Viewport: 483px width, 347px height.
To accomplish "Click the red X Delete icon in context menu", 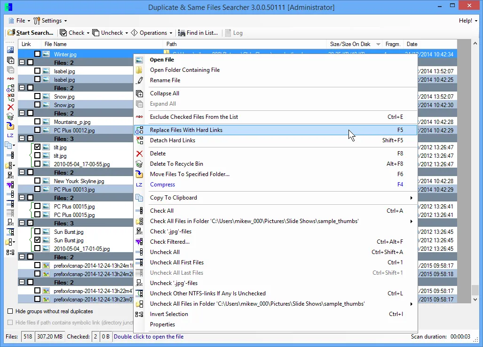I will click(x=139, y=154).
